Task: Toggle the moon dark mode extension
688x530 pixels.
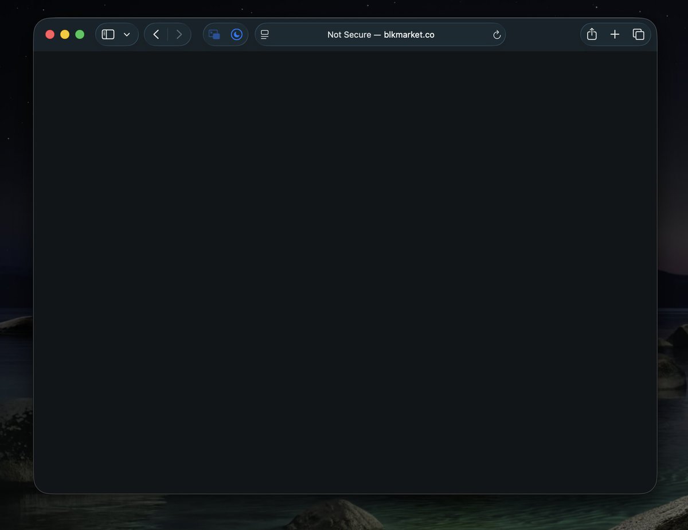Action: pyautogui.click(x=237, y=34)
